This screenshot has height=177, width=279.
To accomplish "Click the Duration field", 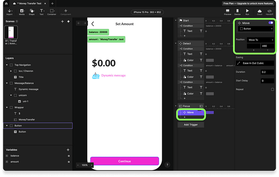I will click(x=267, y=72).
